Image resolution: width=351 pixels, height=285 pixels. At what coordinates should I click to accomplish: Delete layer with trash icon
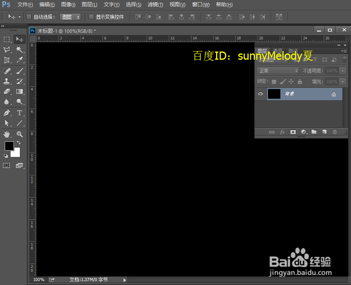point(335,132)
